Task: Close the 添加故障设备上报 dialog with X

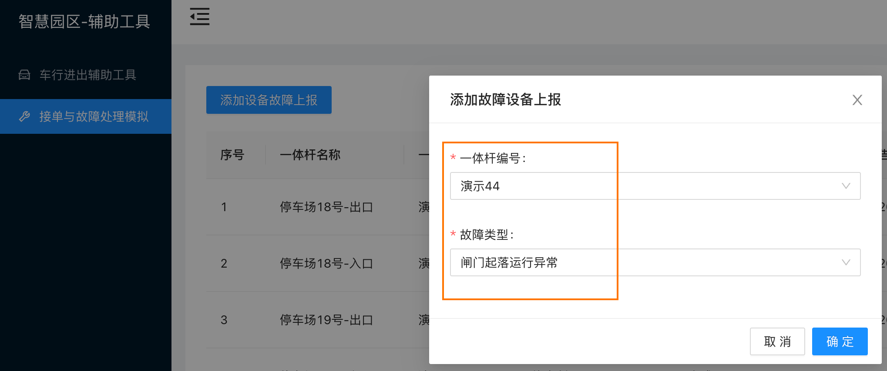Action: click(857, 100)
